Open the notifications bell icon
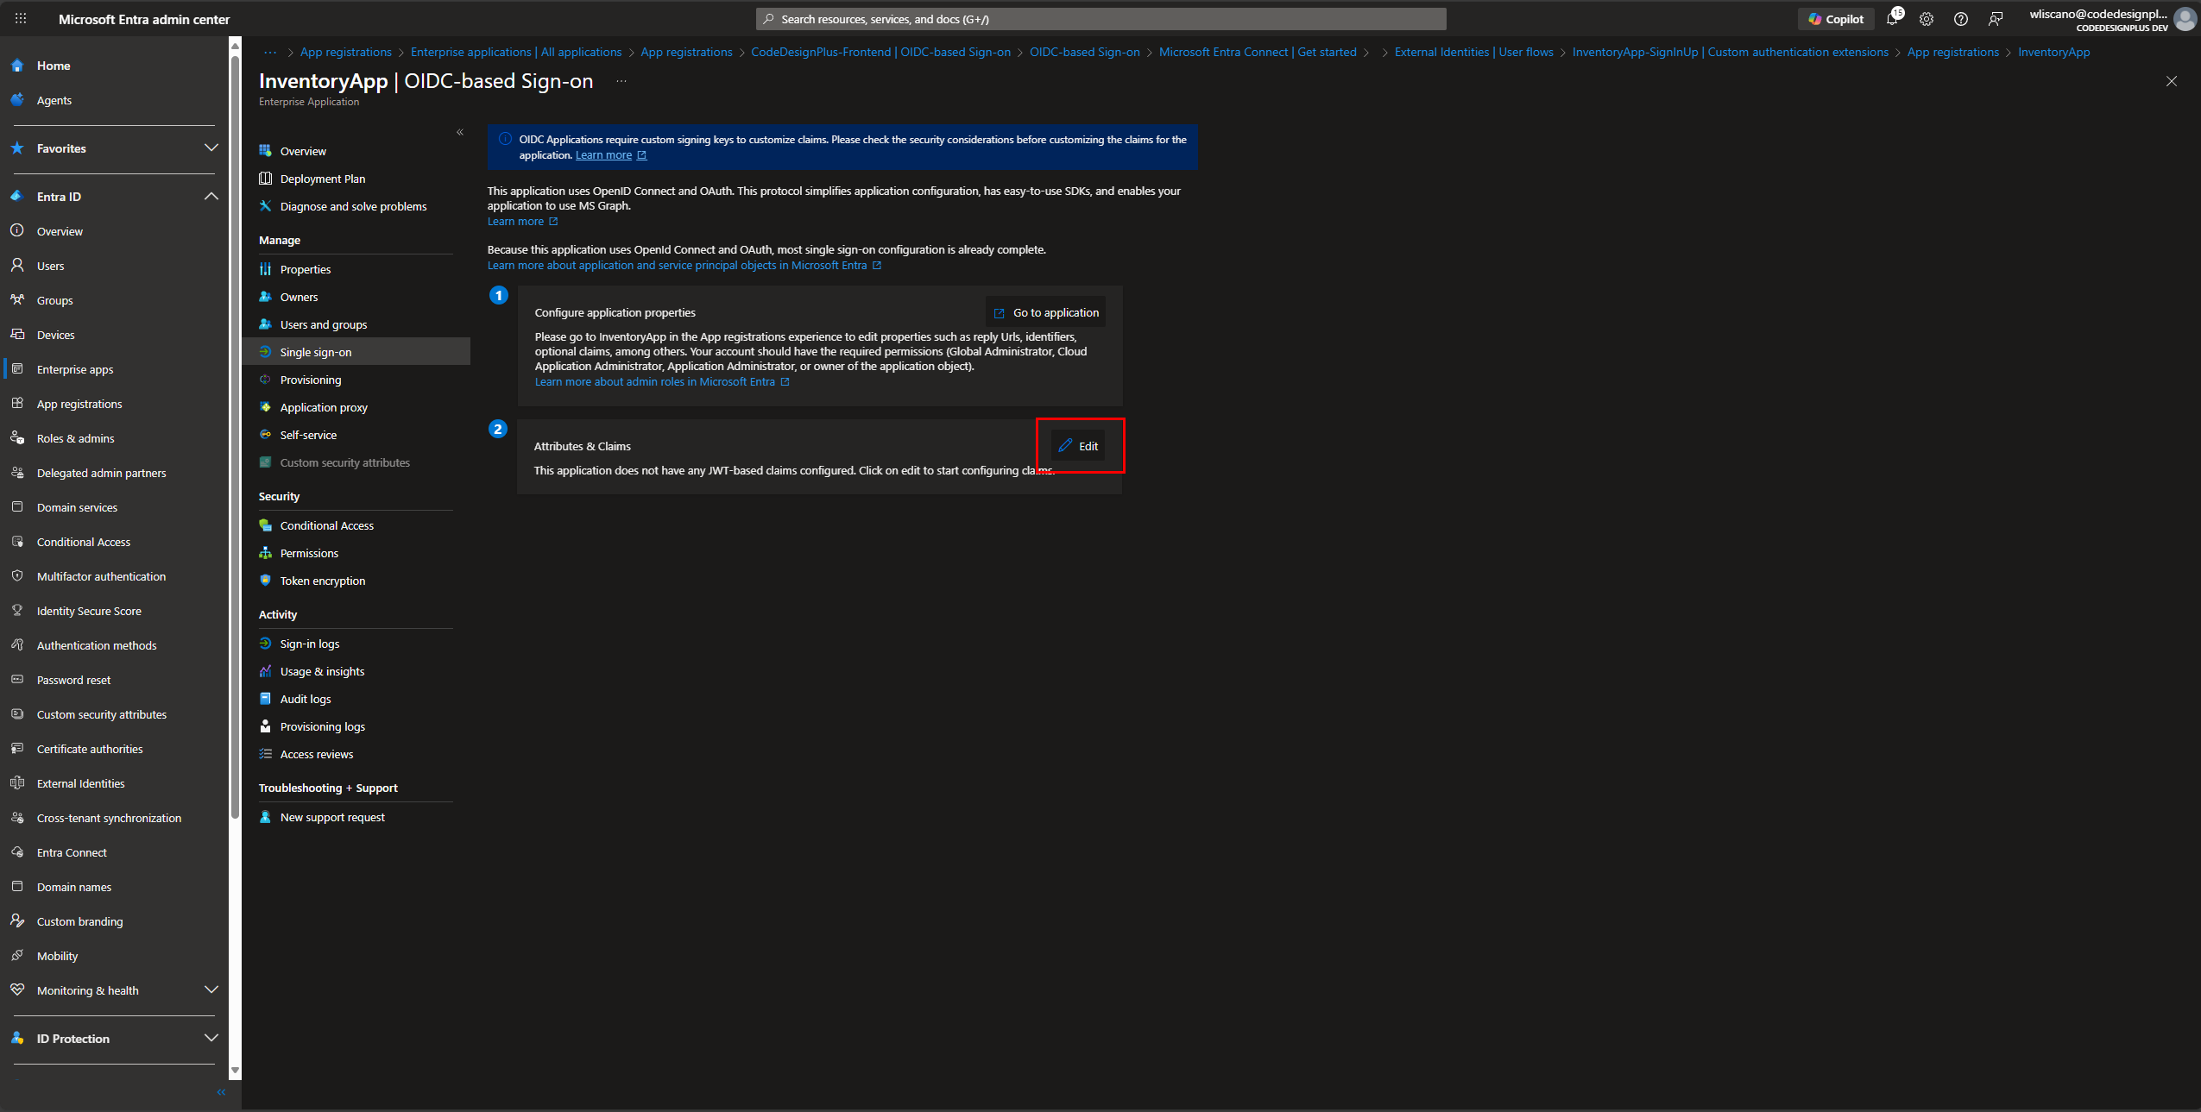The image size is (2201, 1112). [x=1892, y=19]
